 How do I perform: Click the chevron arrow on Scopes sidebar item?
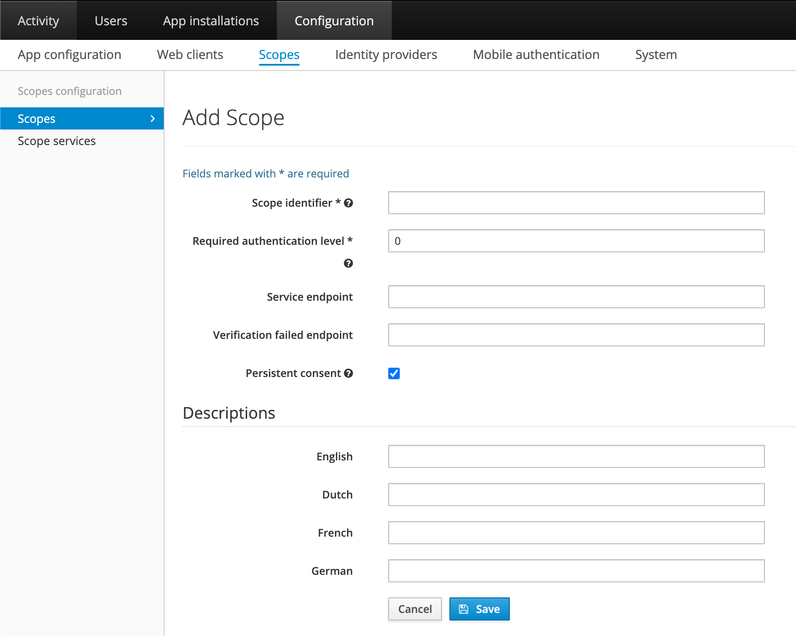click(153, 119)
